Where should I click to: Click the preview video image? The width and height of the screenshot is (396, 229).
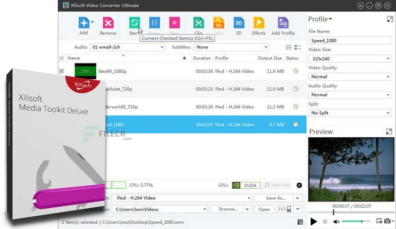click(x=351, y=169)
